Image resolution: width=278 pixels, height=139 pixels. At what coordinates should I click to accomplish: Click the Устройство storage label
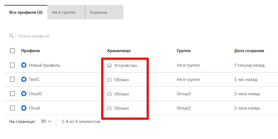[x=126, y=66]
